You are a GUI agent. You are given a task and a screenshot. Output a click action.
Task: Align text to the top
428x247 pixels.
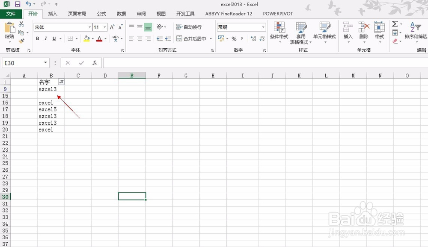tap(131, 27)
